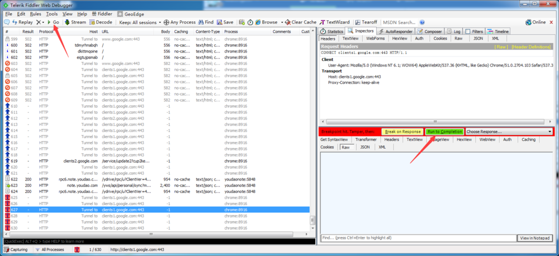Click the comment speech-bubble icon in toolbar
The image size is (559, 256).
7,22
